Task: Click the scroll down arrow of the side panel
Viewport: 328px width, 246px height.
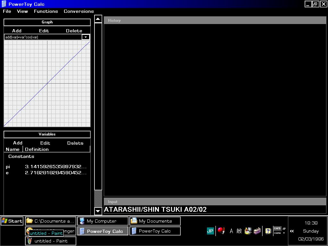Action: [x=98, y=211]
